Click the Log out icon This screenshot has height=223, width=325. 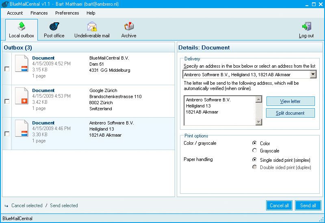click(x=306, y=27)
